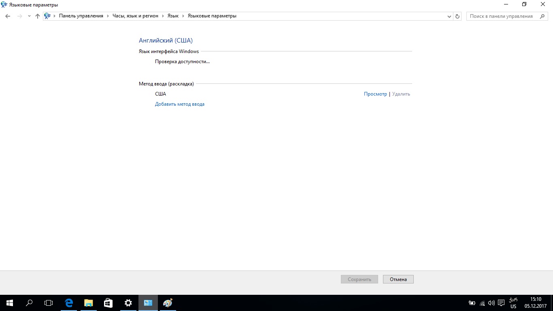Click the active Control Panel taskbar icon

148,303
